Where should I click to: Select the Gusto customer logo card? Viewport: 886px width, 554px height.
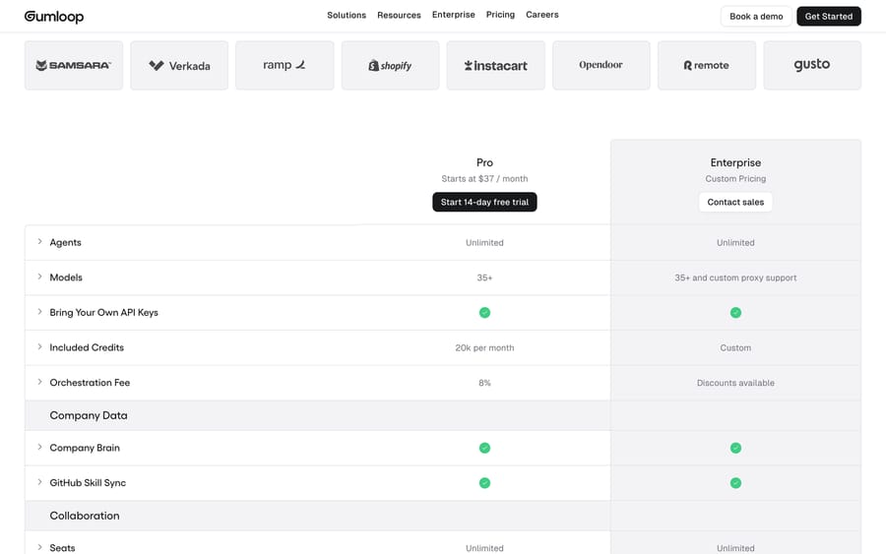pos(812,66)
